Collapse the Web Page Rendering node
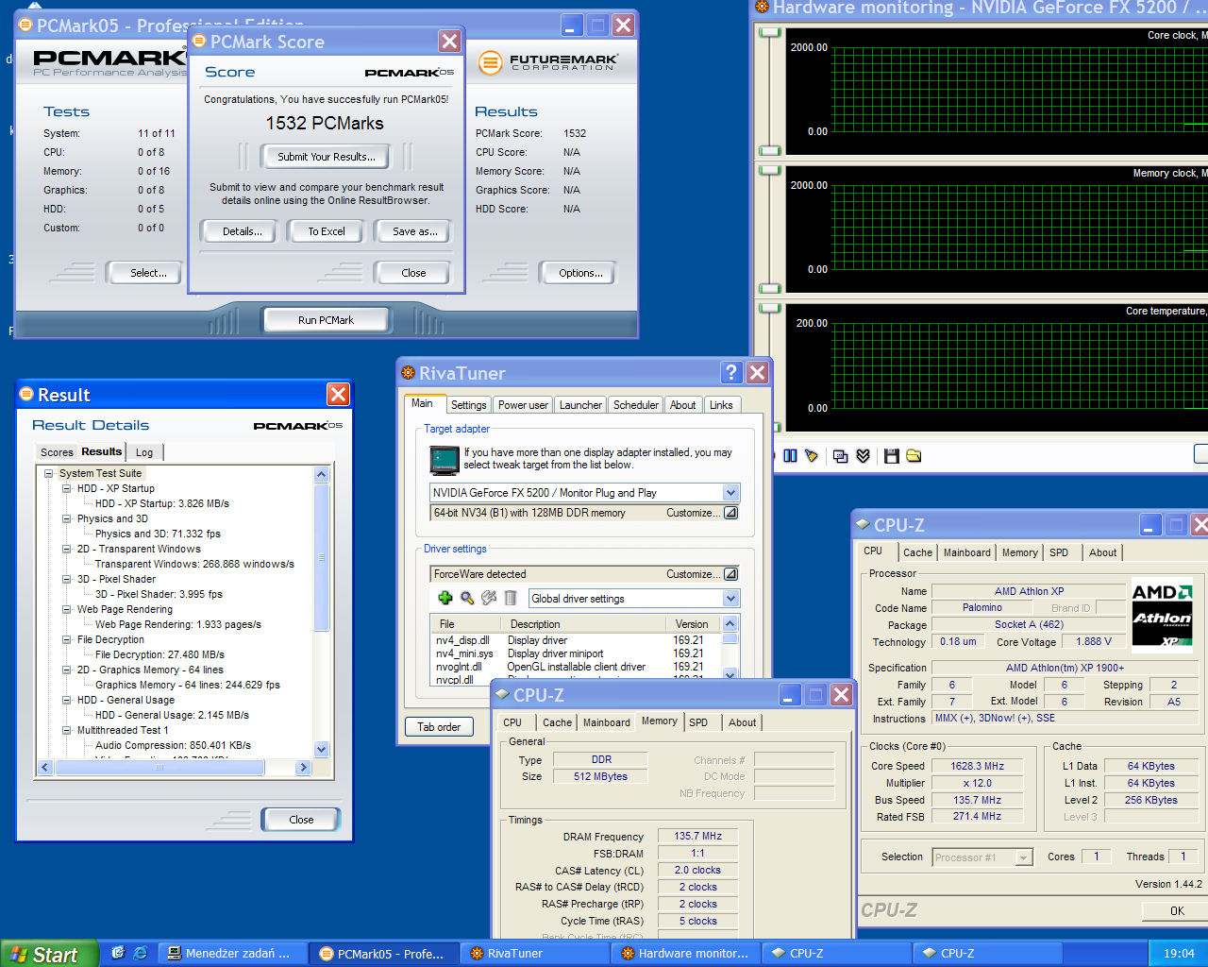Screen dimensions: 1208x967 coord(66,609)
